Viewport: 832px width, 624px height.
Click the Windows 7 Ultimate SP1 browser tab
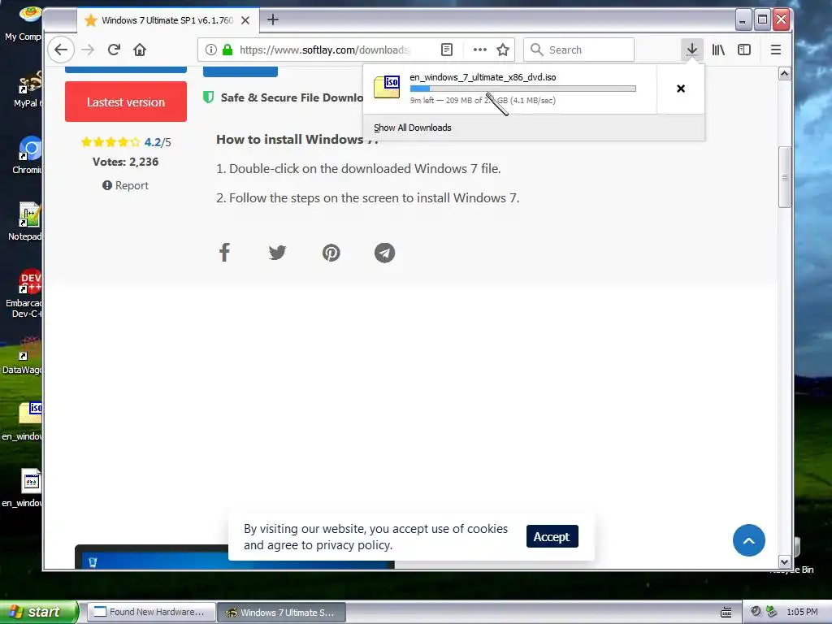pyautogui.click(x=167, y=20)
